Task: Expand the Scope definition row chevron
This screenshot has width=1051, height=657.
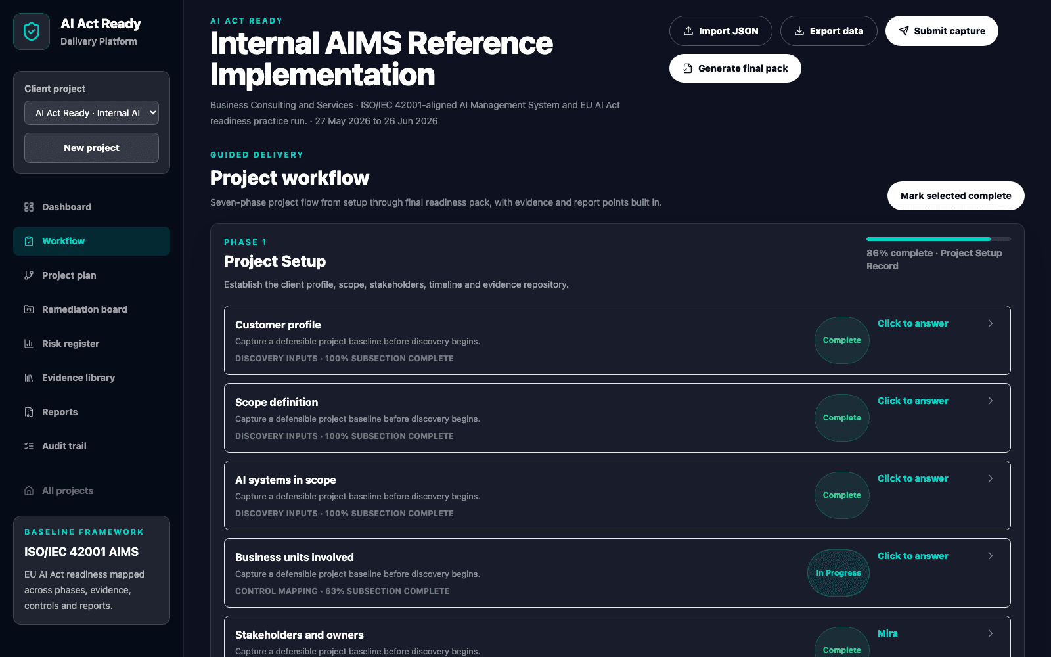Action: pyautogui.click(x=991, y=401)
